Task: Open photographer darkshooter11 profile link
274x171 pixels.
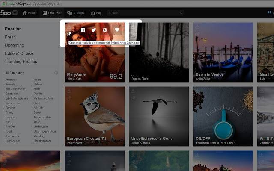Action: [76, 143]
